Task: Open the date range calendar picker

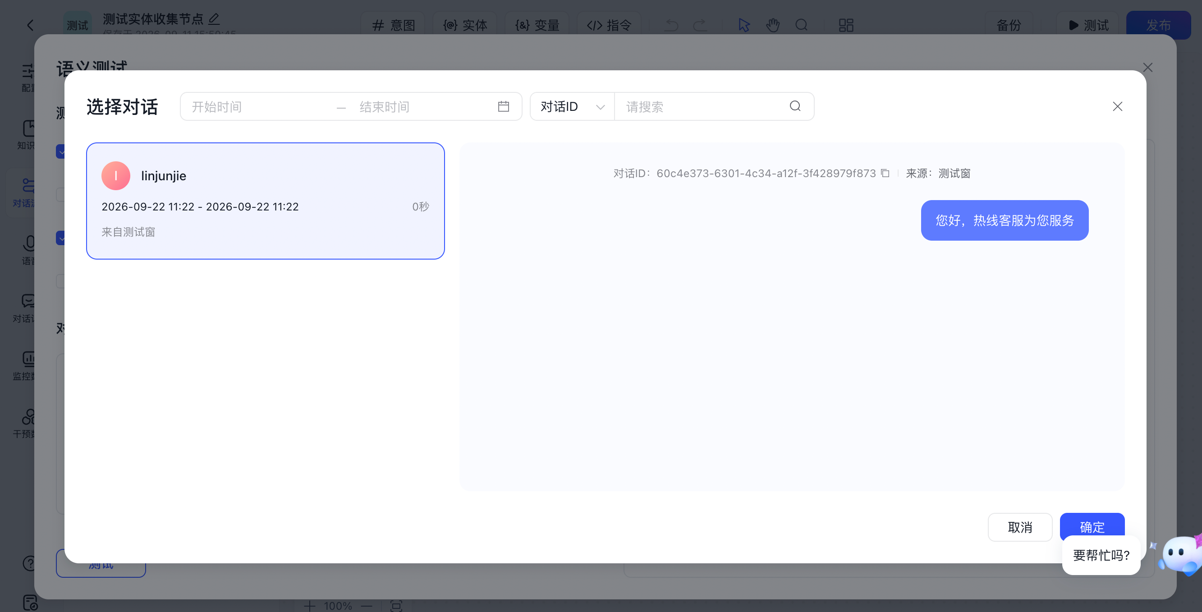Action: [x=503, y=106]
